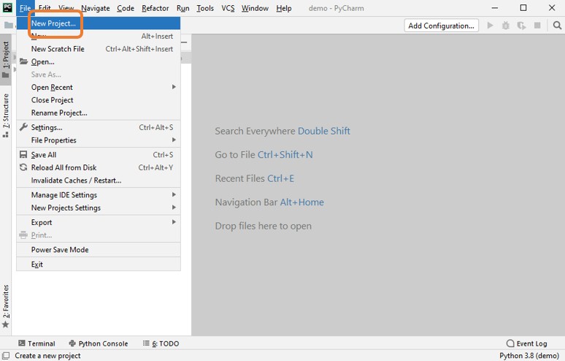Image resolution: width=565 pixels, height=361 pixels.
Task: Open the Code menu
Action: (126, 8)
